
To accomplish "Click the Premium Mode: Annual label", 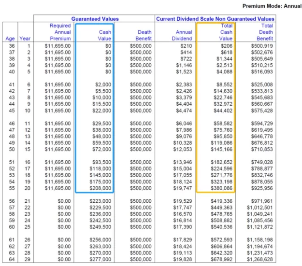I will coord(272,6).
